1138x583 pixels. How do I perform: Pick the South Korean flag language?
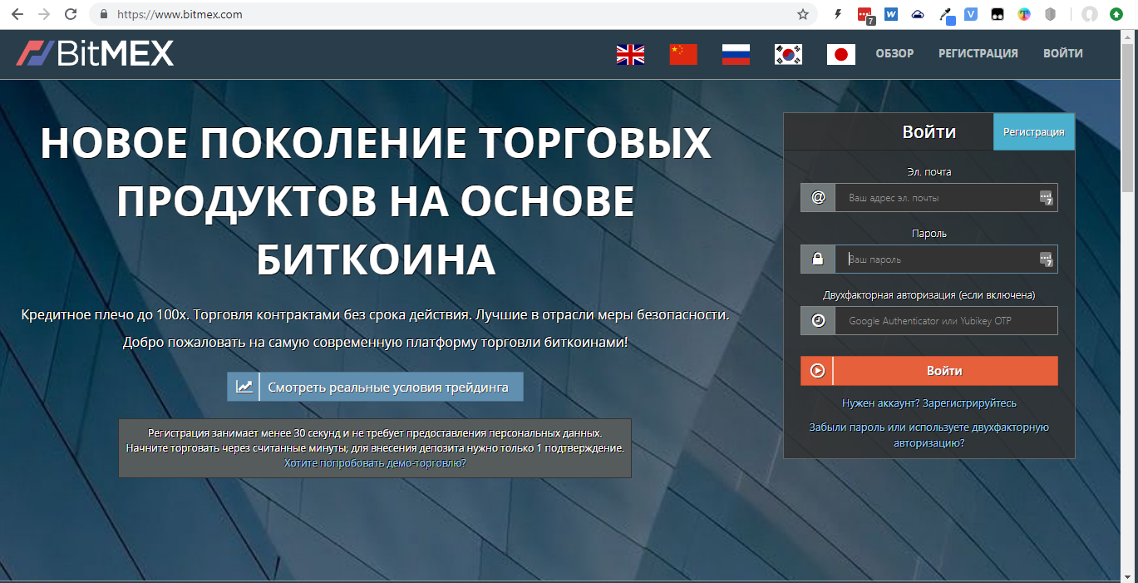point(788,55)
